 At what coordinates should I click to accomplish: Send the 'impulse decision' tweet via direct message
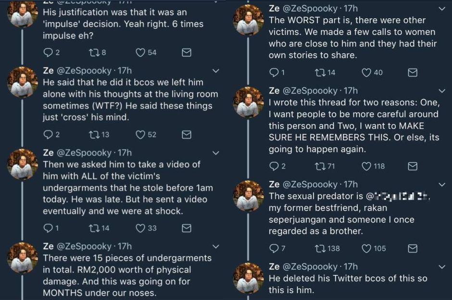pyautogui.click(x=187, y=52)
